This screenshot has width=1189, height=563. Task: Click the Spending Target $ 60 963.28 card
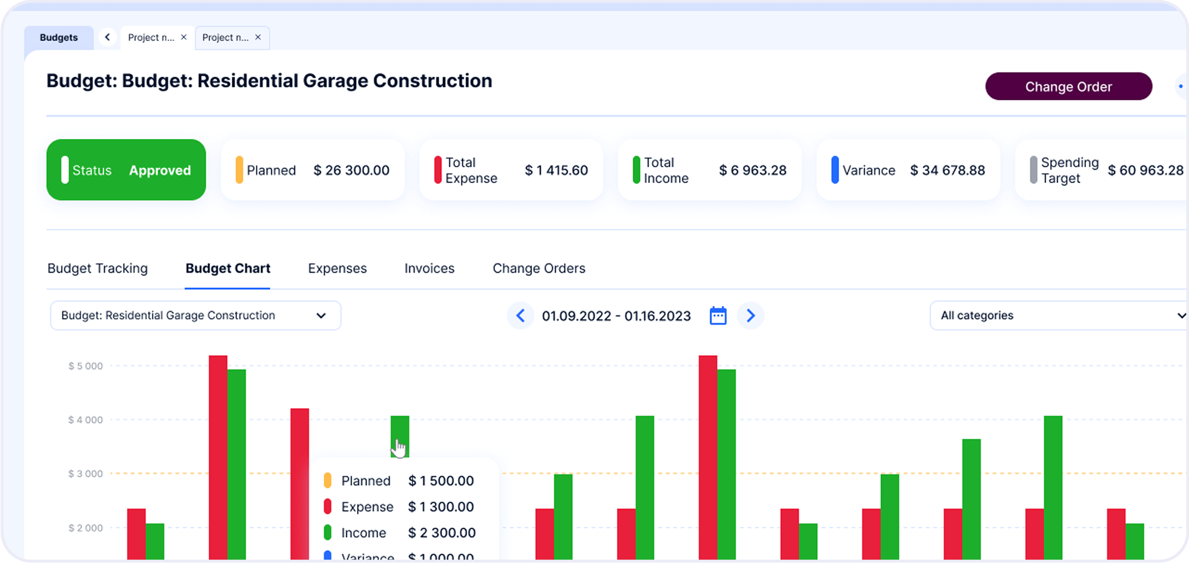click(x=1102, y=170)
